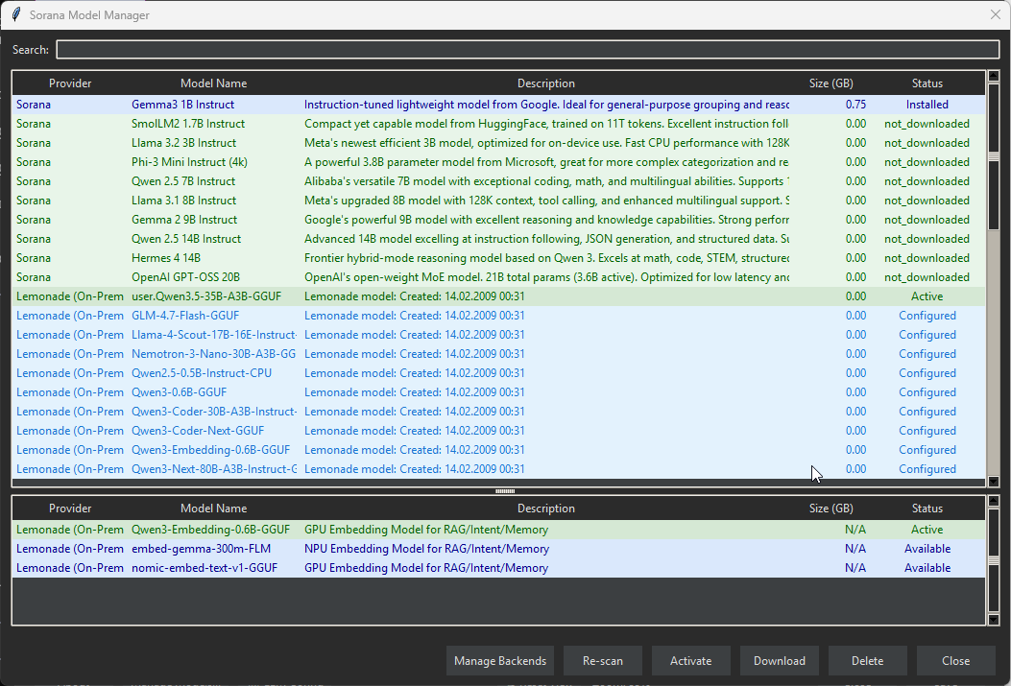1011x686 pixels.
Task: Delete the selected model
Action: tap(867, 660)
